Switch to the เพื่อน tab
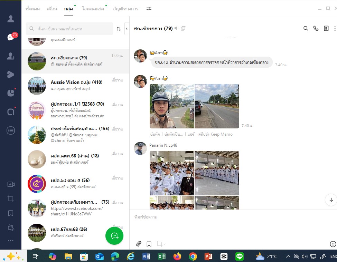This screenshot has width=337, height=262. (52, 9)
